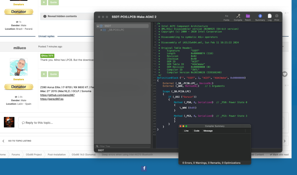Screen dimensions: 297x175
Task: Open OSx86 14.0 (Sonoma) breadcrumb
Action: (x=83, y=155)
